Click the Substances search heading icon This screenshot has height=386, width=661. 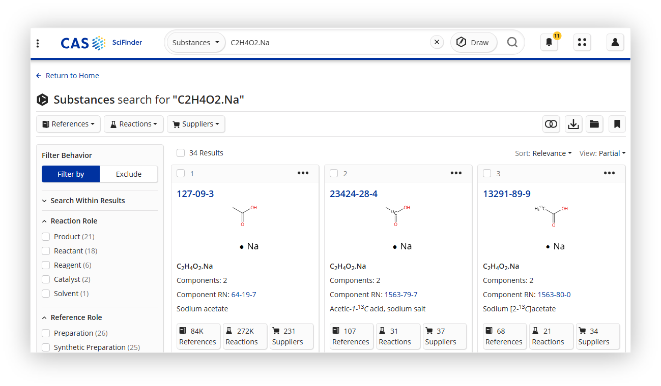click(42, 100)
